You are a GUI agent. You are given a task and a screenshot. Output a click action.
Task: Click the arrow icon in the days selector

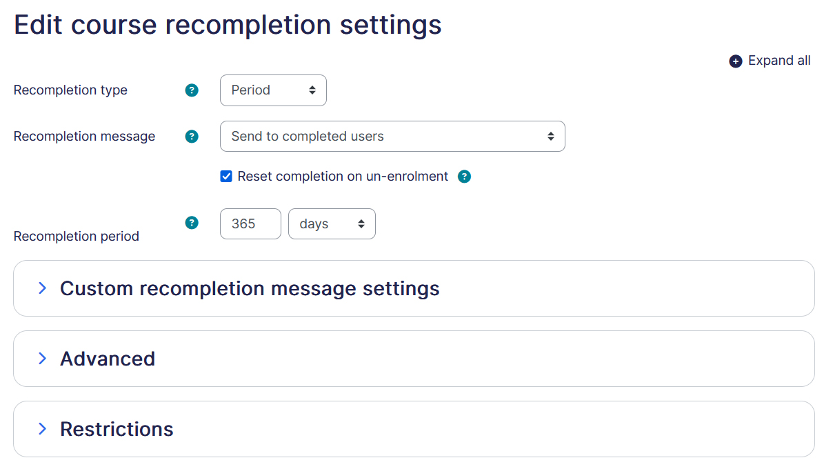click(x=361, y=223)
